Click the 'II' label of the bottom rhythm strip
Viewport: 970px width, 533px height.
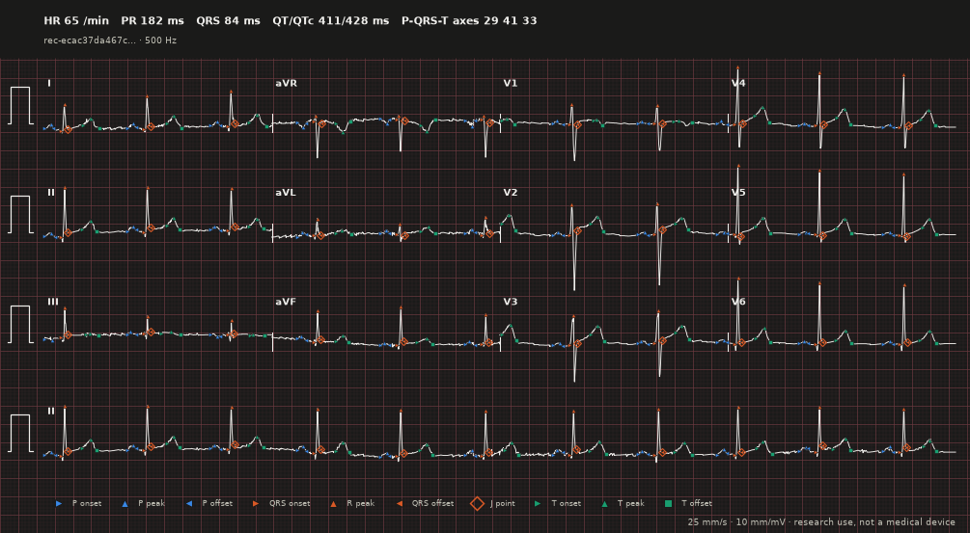click(x=51, y=412)
